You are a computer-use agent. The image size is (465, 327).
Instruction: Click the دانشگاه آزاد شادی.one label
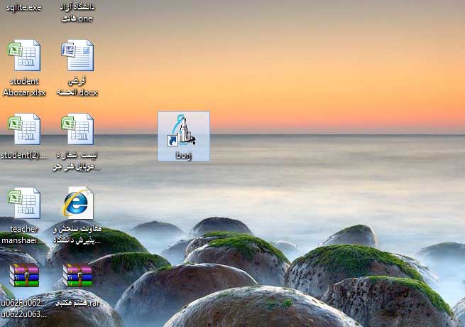[77, 13]
